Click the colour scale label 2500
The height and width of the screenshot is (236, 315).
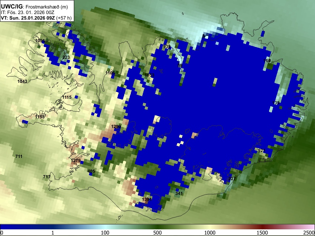pos(309,233)
